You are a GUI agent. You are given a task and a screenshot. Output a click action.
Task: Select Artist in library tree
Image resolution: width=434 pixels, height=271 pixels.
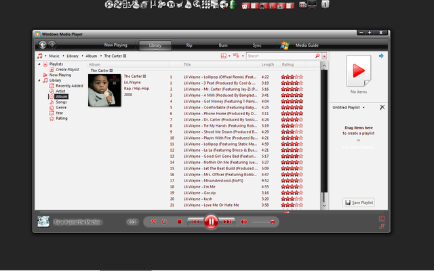60,91
